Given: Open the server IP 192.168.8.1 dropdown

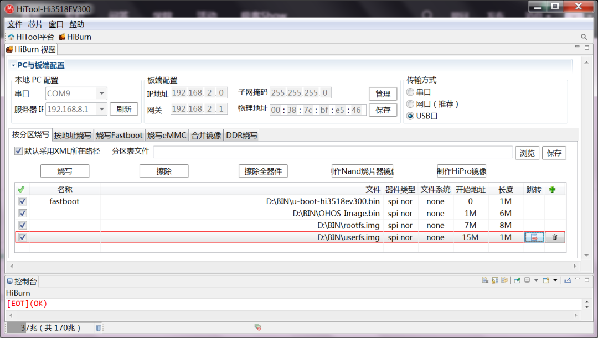Looking at the screenshot, I should coord(101,109).
